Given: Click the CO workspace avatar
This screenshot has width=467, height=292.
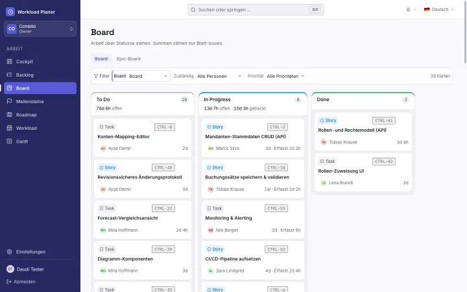Looking at the screenshot, I should tap(12, 29).
